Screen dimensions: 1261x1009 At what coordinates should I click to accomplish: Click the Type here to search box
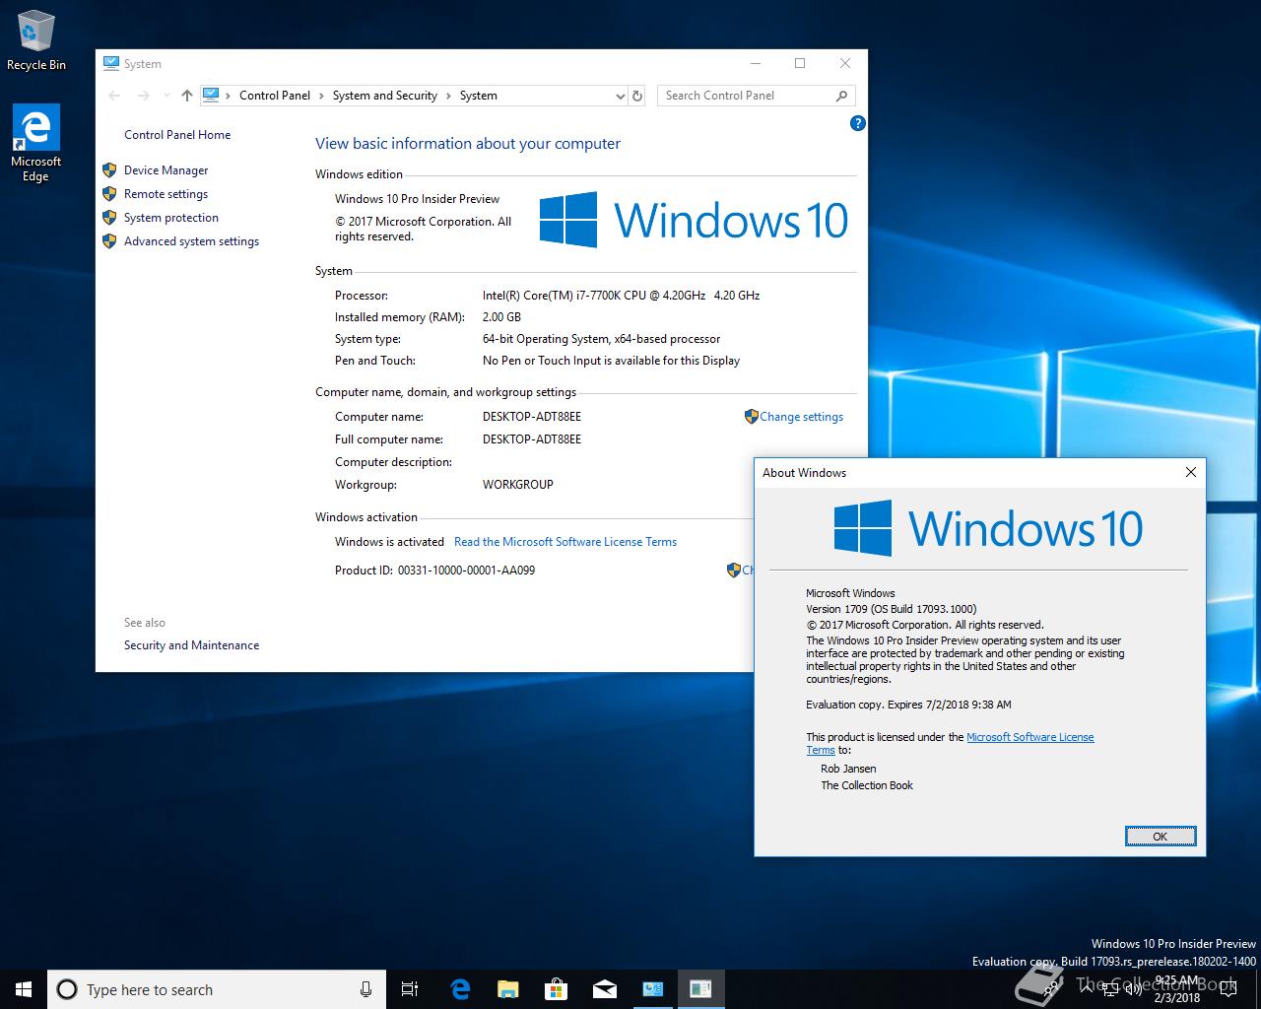[x=217, y=989]
